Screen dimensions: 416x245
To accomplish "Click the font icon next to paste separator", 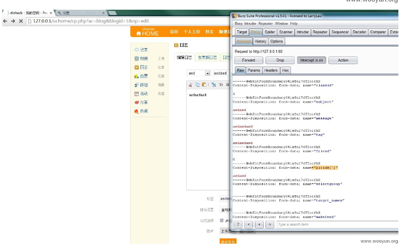I will point(214,85).
